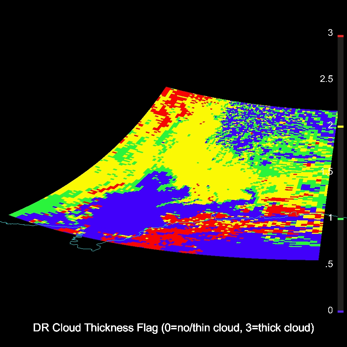Click the cyan coastline outline below the swath
The image size is (347, 347).
[87, 247]
